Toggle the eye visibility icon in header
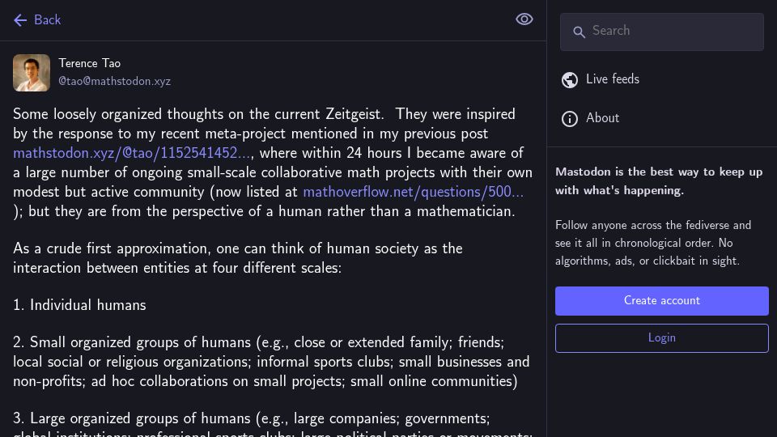777x437 pixels. [x=524, y=19]
